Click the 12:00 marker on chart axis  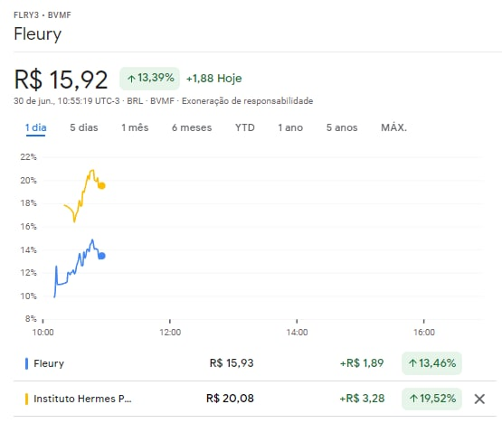[170, 332]
